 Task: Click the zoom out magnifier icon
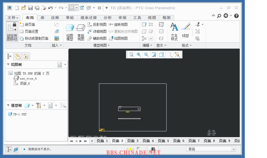point(146,55)
